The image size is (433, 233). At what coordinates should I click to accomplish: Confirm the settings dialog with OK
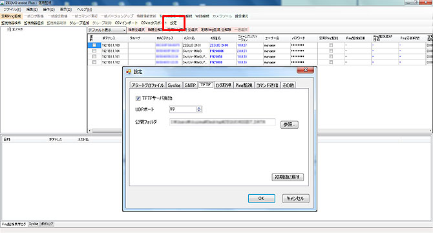coord(261,199)
